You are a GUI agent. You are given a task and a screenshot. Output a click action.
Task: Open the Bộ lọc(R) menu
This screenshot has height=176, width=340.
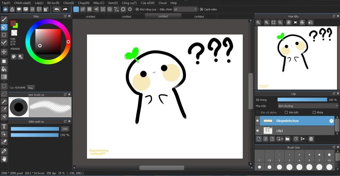pyautogui.click(x=53, y=3)
